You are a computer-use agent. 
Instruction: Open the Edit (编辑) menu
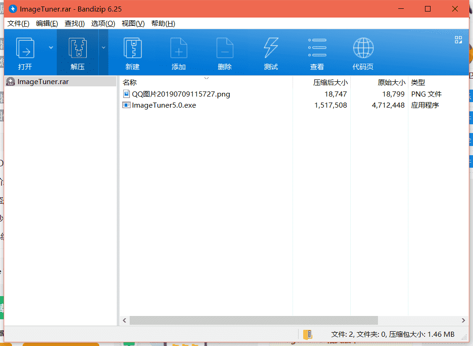click(x=47, y=24)
